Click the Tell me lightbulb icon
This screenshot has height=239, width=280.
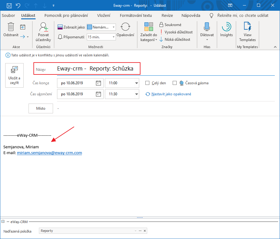point(211,16)
